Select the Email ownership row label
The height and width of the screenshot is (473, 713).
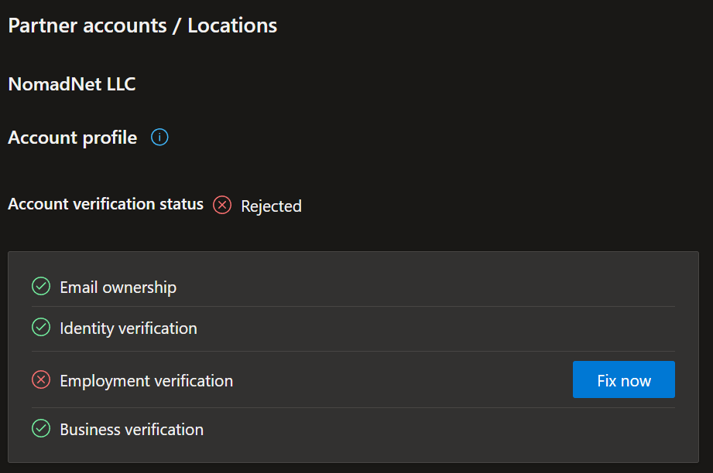[118, 288]
